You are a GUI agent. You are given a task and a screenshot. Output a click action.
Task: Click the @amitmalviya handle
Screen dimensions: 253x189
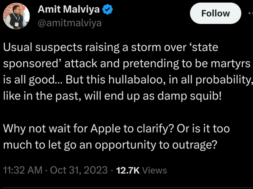point(69,23)
